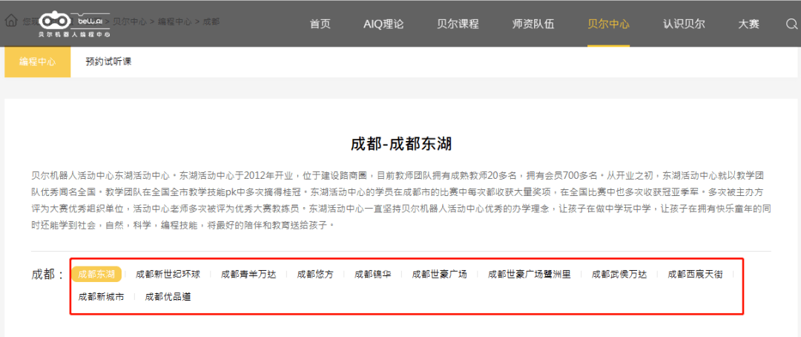The height and width of the screenshot is (337, 801).
Task: Click the search magnifier icon
Action: pyautogui.click(x=791, y=24)
